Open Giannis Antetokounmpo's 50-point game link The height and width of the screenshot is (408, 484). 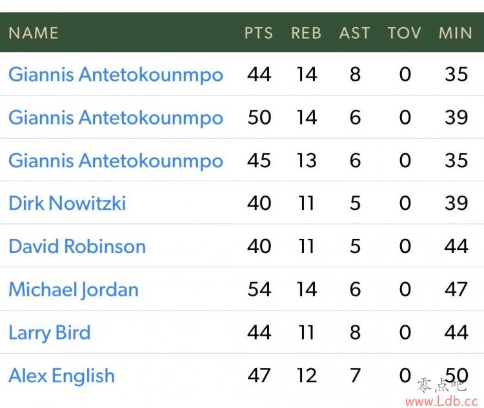coord(116,118)
